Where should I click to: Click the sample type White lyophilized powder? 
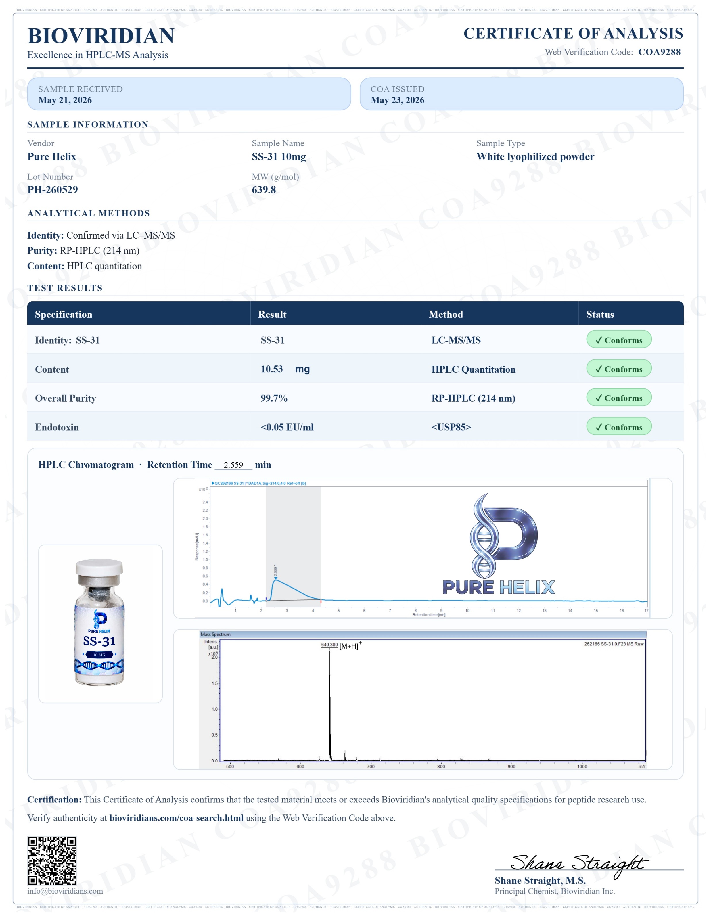[x=535, y=157]
